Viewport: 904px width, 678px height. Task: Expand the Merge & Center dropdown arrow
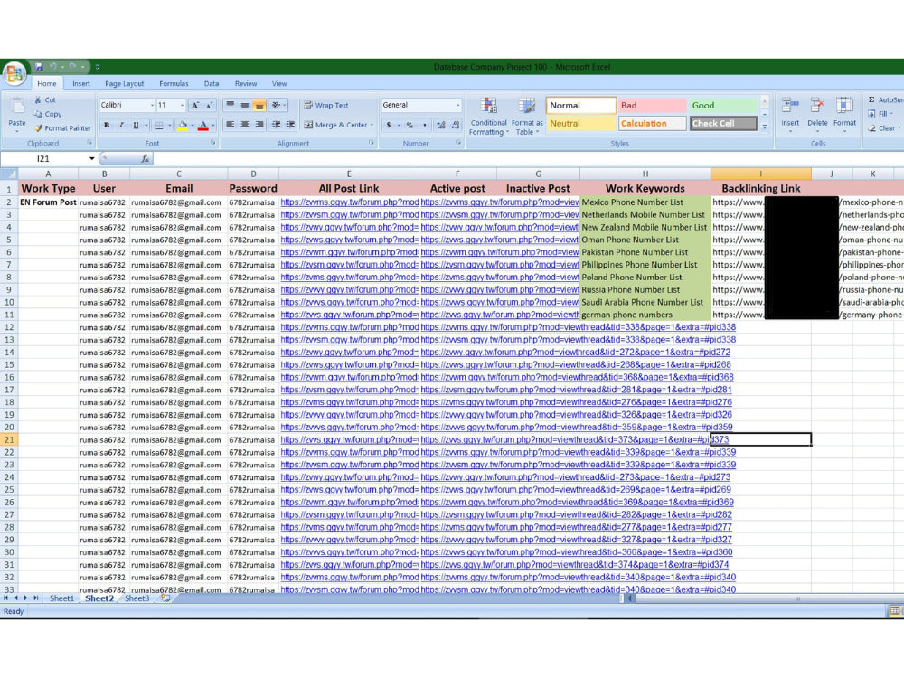[372, 125]
